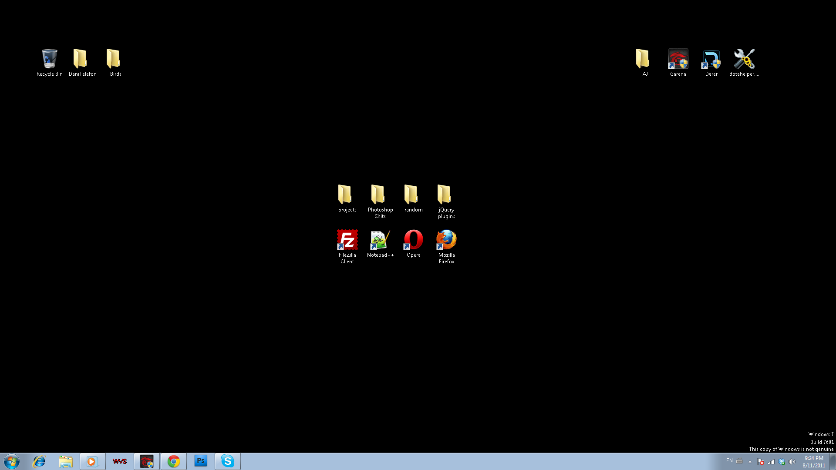Select the Garena shortcut on the desktop
The image size is (836, 470).
coord(678,63)
